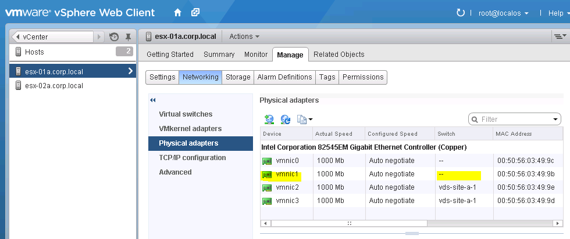Click MAC address 00:50:56:03:49:9b
The height and width of the screenshot is (239, 570).
pos(526,174)
